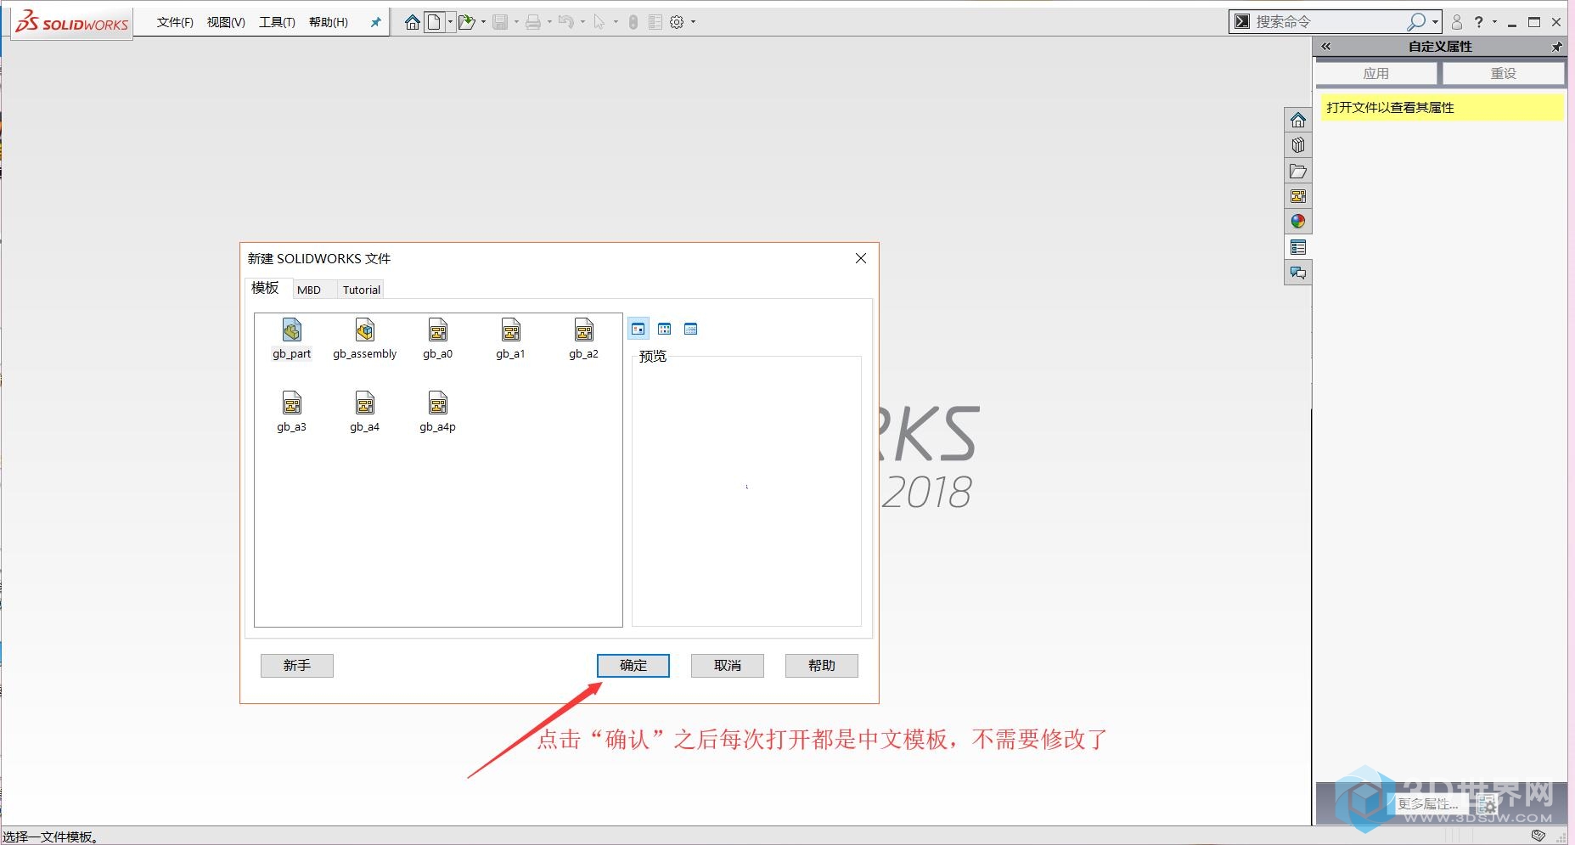Click the Save floppy disk icon
The height and width of the screenshot is (845, 1575).
(500, 22)
